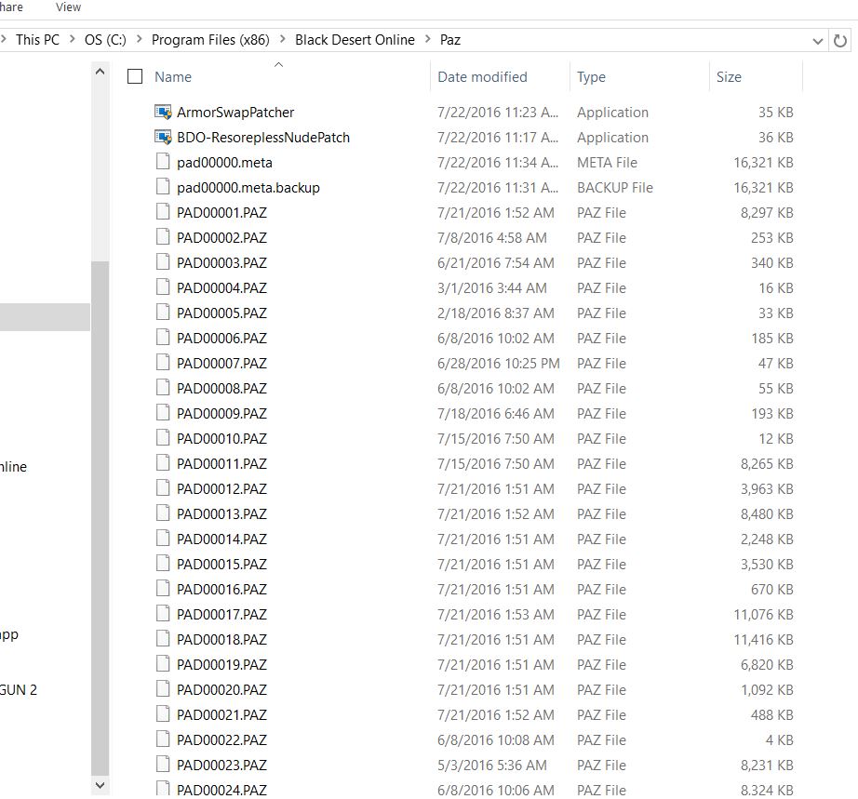Sort files by Size column header
Image resolution: width=858 pixels, height=799 pixels.
[729, 77]
